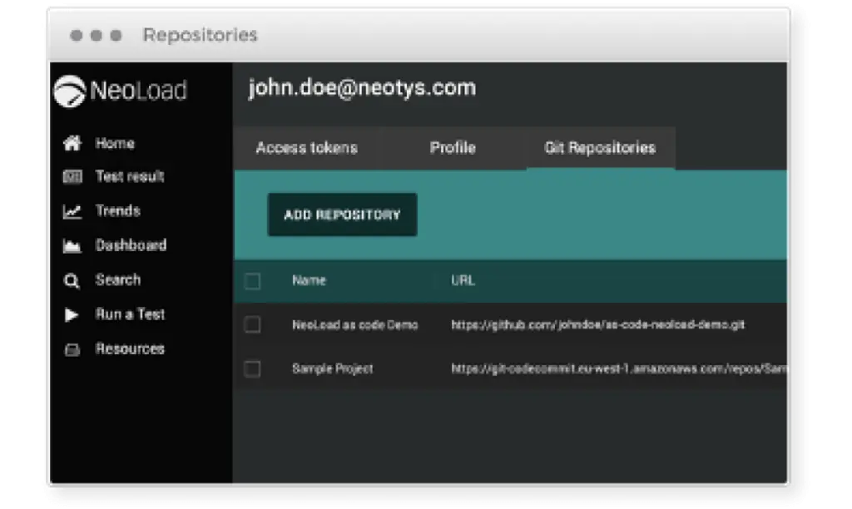Toggle the select-all checkbox in table header
This screenshot has height=509, width=852.
[x=253, y=281]
